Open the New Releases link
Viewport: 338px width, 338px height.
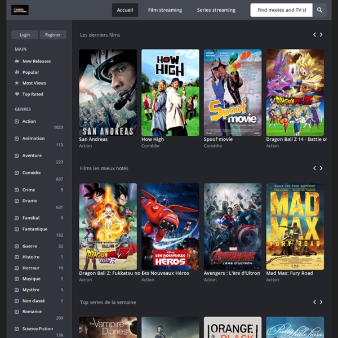pyautogui.click(x=37, y=61)
